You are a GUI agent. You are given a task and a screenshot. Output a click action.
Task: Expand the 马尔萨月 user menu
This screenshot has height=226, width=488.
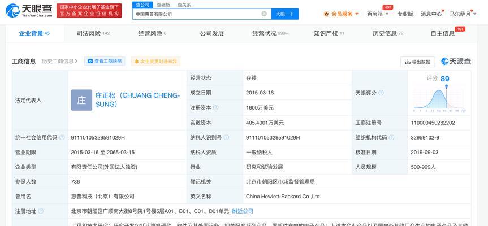click(x=463, y=14)
